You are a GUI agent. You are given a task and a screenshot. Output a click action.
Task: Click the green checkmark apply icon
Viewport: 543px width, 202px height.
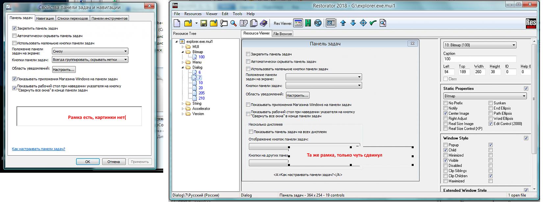pyautogui.click(x=373, y=23)
